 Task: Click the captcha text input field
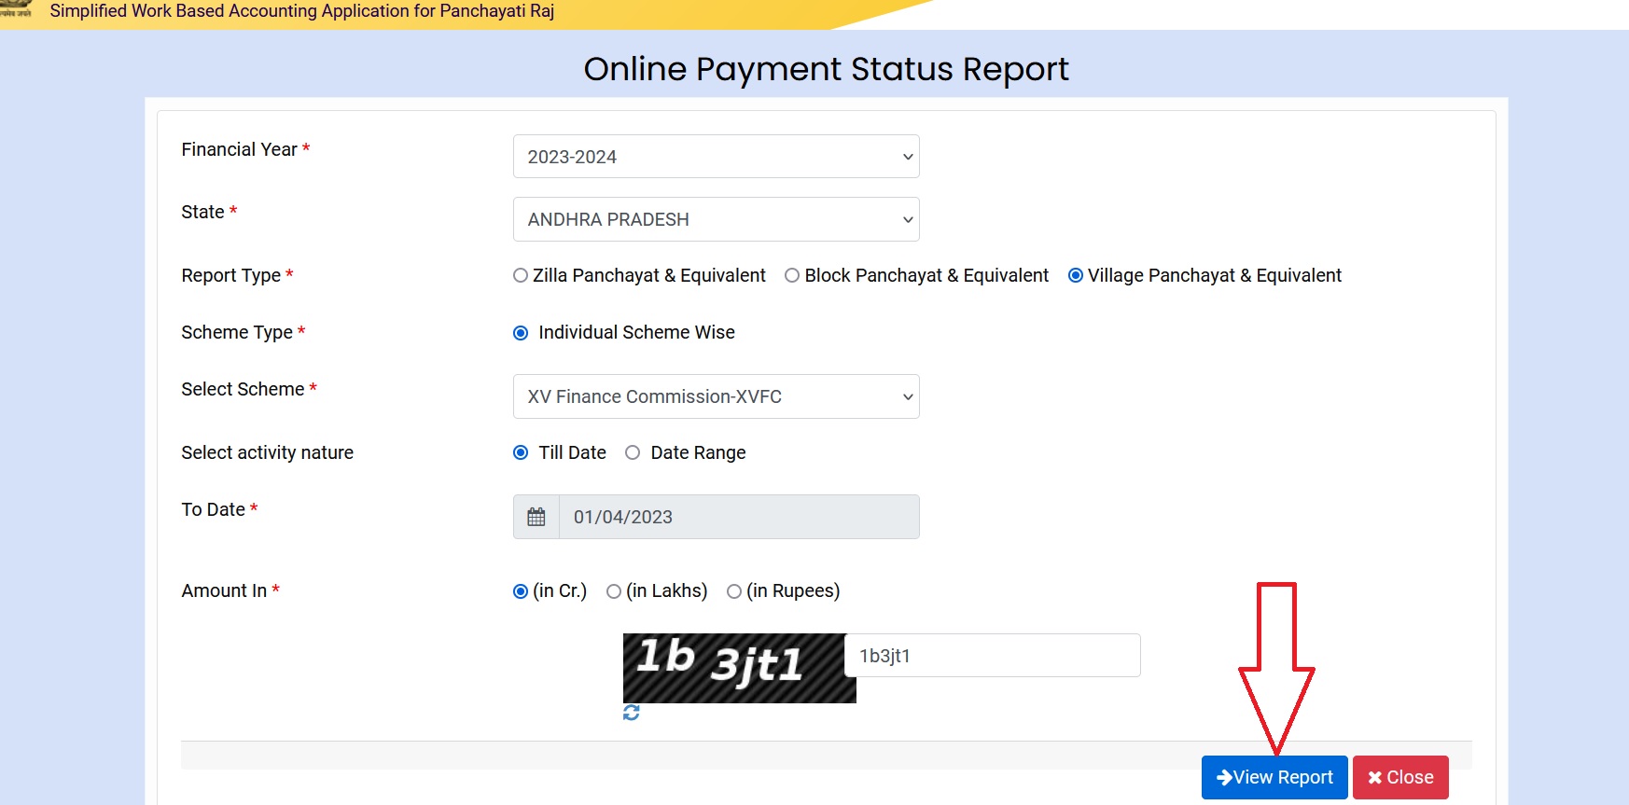pyautogui.click(x=992, y=656)
